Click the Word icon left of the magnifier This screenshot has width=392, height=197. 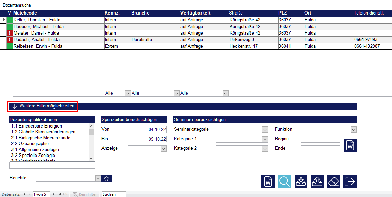[x=268, y=181]
